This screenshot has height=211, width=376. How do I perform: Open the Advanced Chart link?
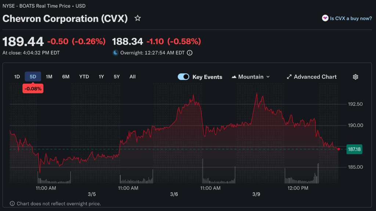coord(315,77)
